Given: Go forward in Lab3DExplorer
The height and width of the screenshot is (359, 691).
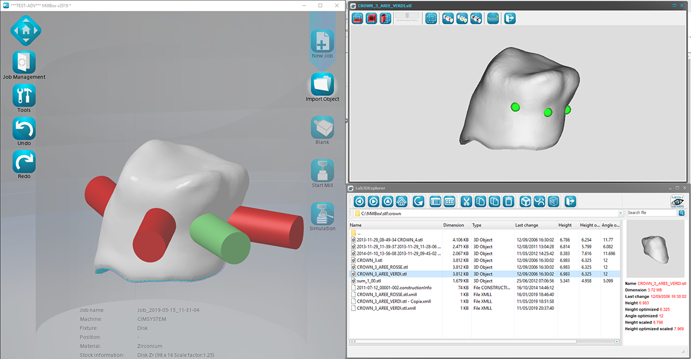Looking at the screenshot, I should coord(373,202).
